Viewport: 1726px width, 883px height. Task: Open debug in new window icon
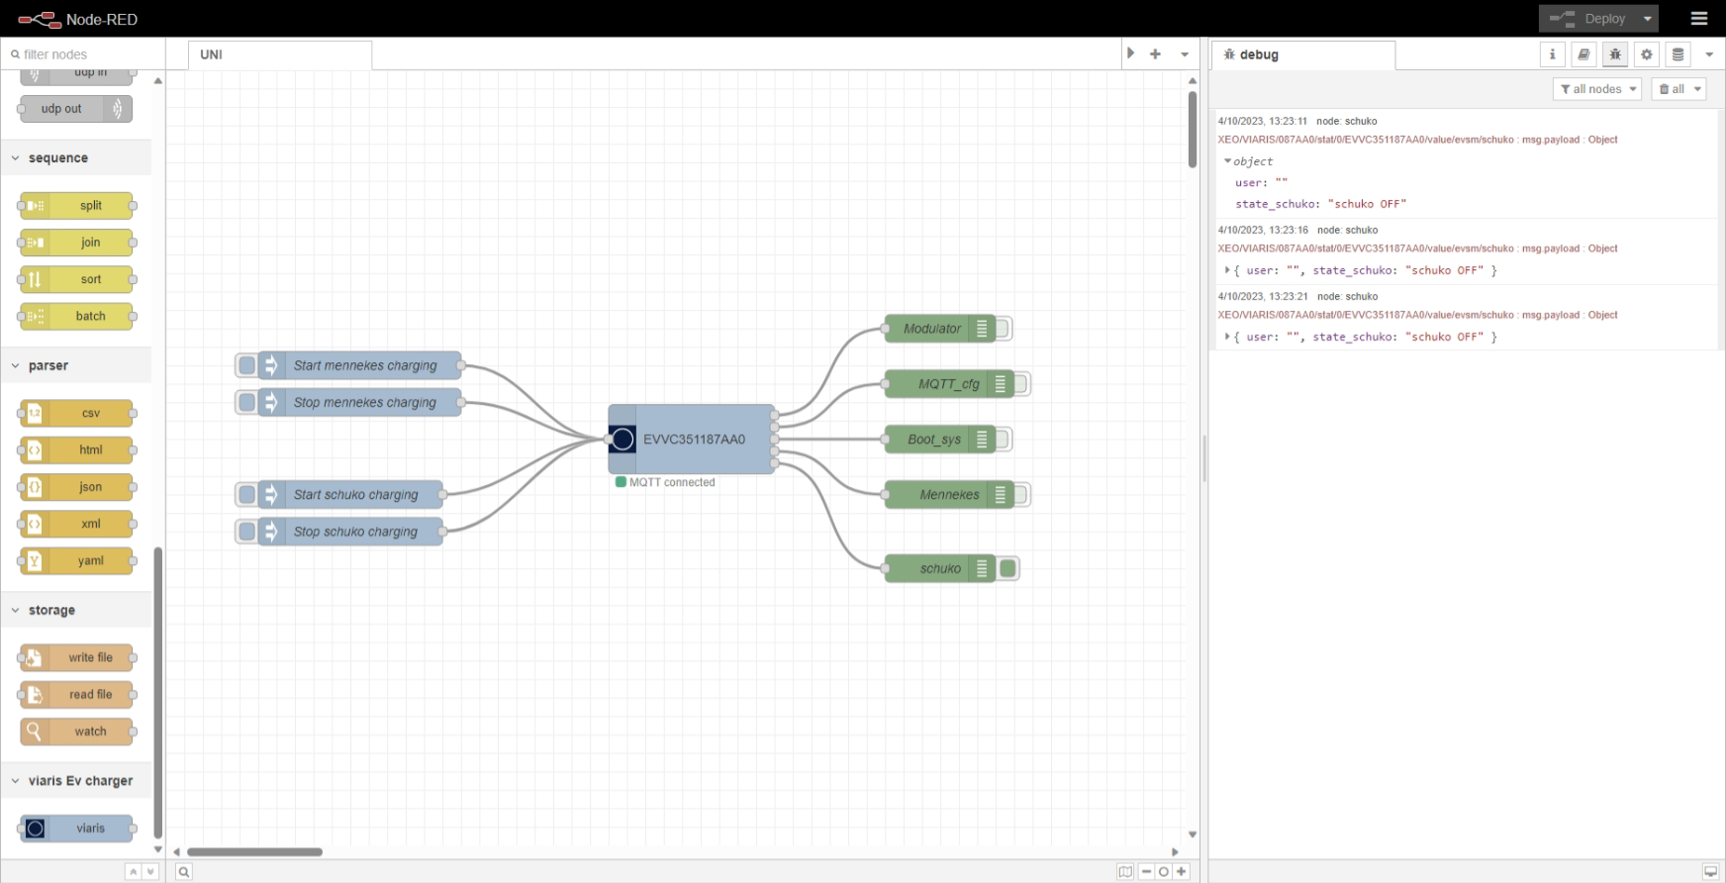1710,872
